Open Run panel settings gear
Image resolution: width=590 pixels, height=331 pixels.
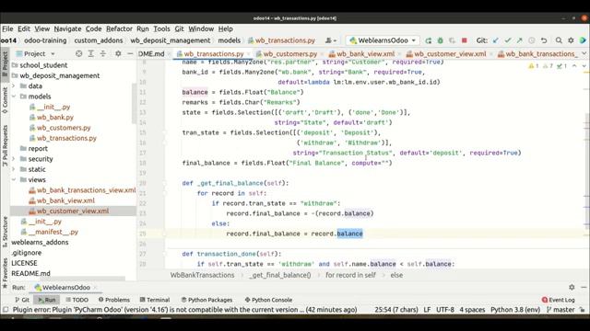pos(572,287)
